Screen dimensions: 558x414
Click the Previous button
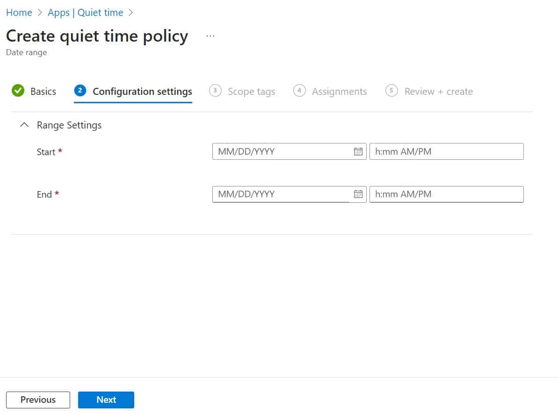pyautogui.click(x=38, y=400)
